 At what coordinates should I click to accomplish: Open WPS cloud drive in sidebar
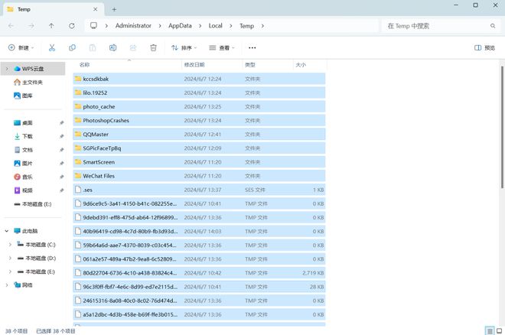[33, 69]
